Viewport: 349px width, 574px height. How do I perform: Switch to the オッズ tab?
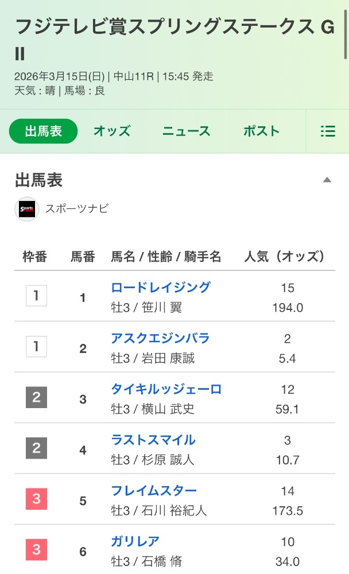pos(112,131)
